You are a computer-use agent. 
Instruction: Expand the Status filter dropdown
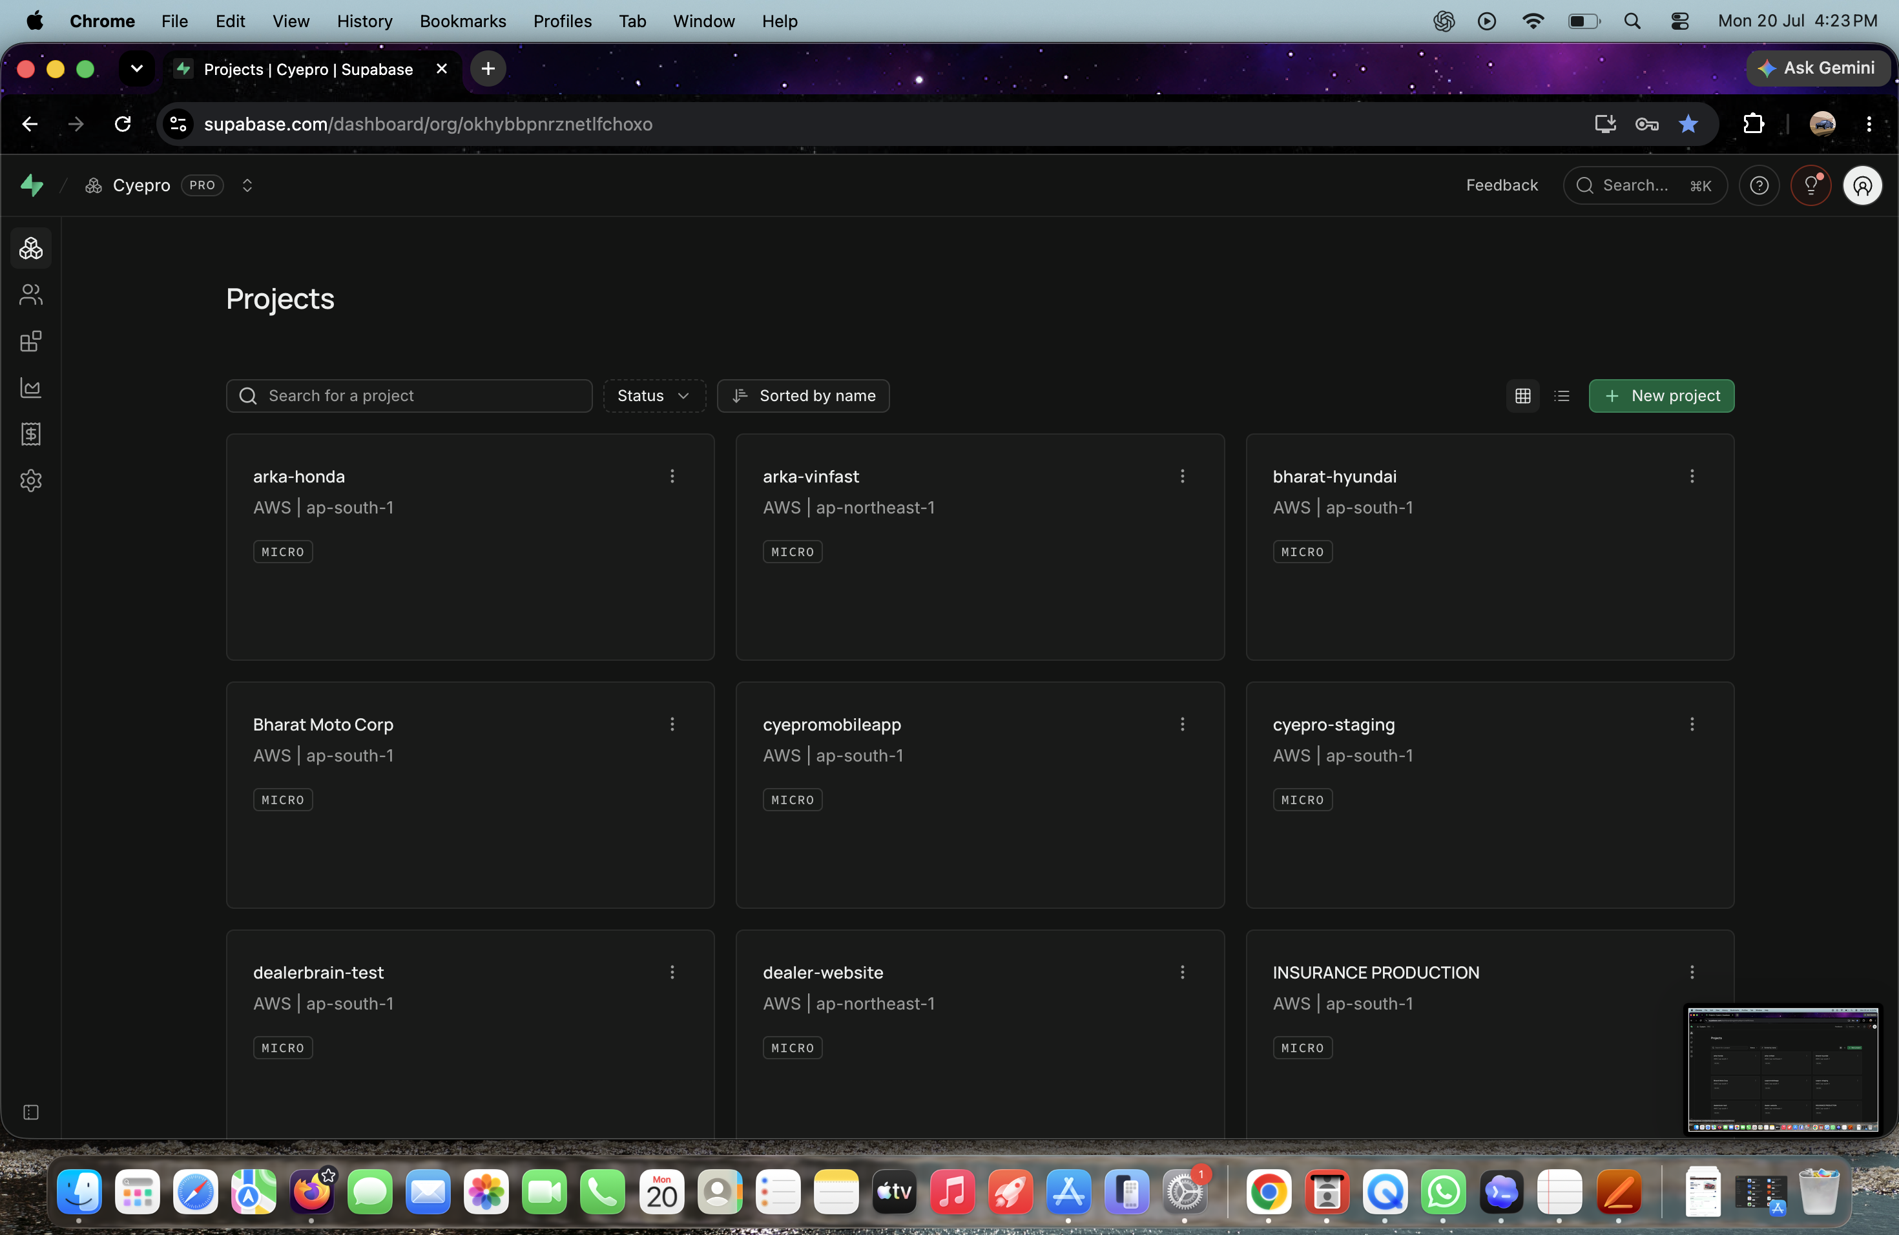tap(654, 396)
